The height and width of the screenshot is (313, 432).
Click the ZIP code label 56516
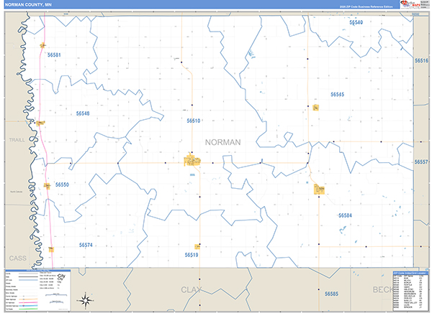click(x=422, y=60)
